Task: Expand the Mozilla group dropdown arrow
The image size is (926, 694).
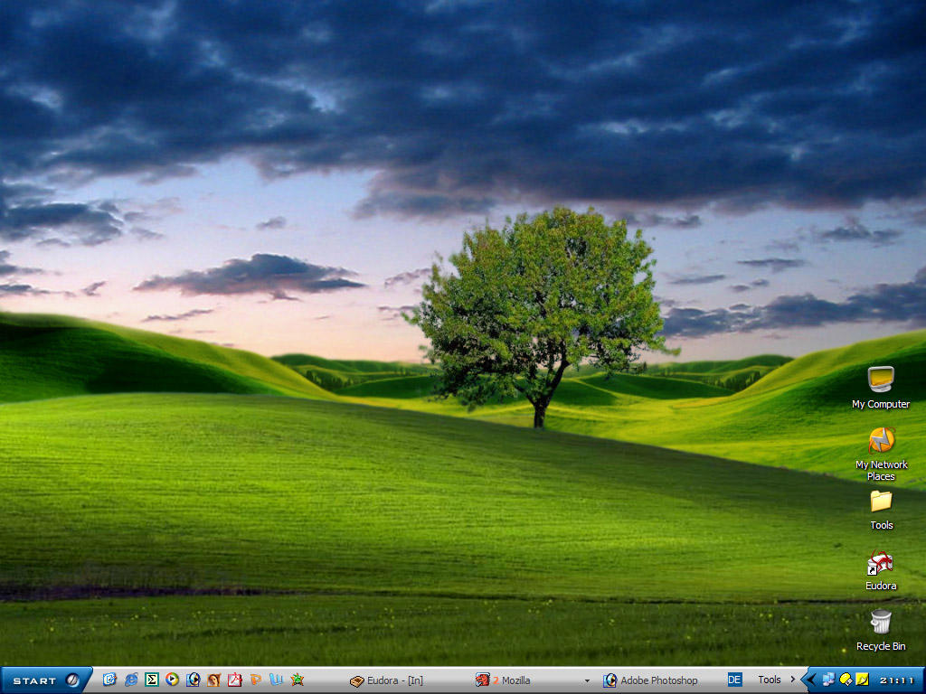Action: [587, 681]
